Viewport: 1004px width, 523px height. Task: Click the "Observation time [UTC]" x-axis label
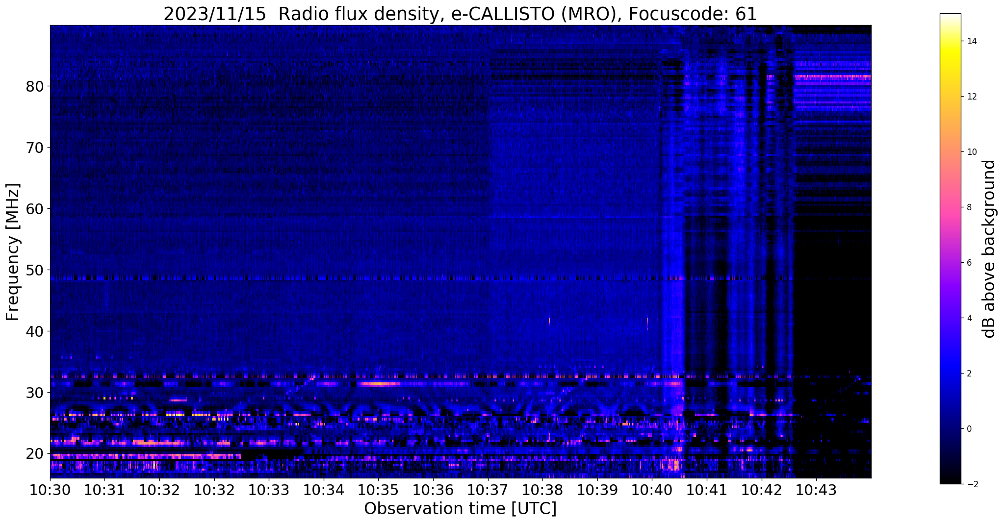point(460,509)
